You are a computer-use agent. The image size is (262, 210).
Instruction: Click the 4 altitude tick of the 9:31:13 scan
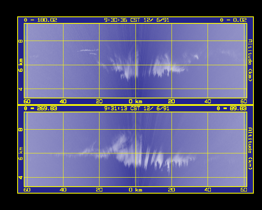point(20,177)
